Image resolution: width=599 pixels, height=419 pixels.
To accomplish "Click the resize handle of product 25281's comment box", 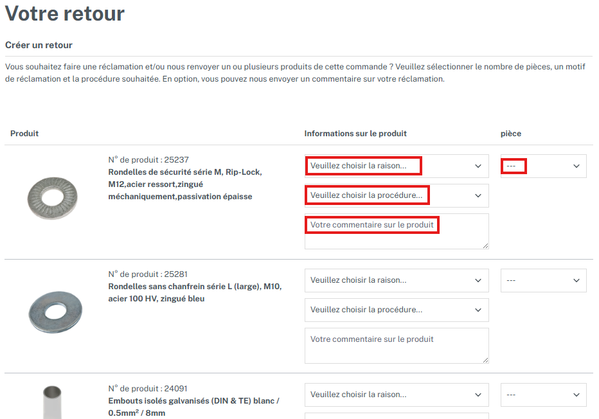I will pos(485,360).
